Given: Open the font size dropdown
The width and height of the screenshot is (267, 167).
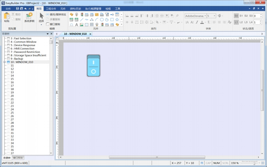Looking at the screenshot, I should click(214, 16).
